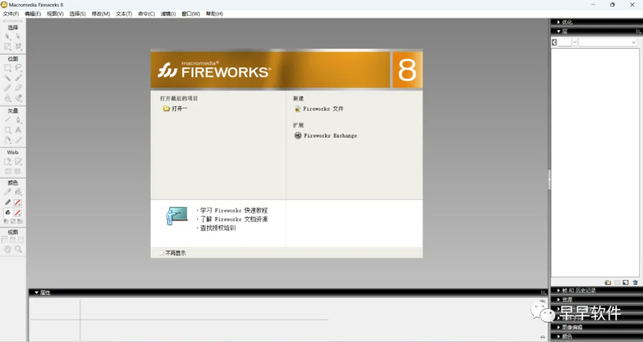Image resolution: width=643 pixels, height=342 pixels.
Task: Select the Lasso tool
Action: click(18, 68)
